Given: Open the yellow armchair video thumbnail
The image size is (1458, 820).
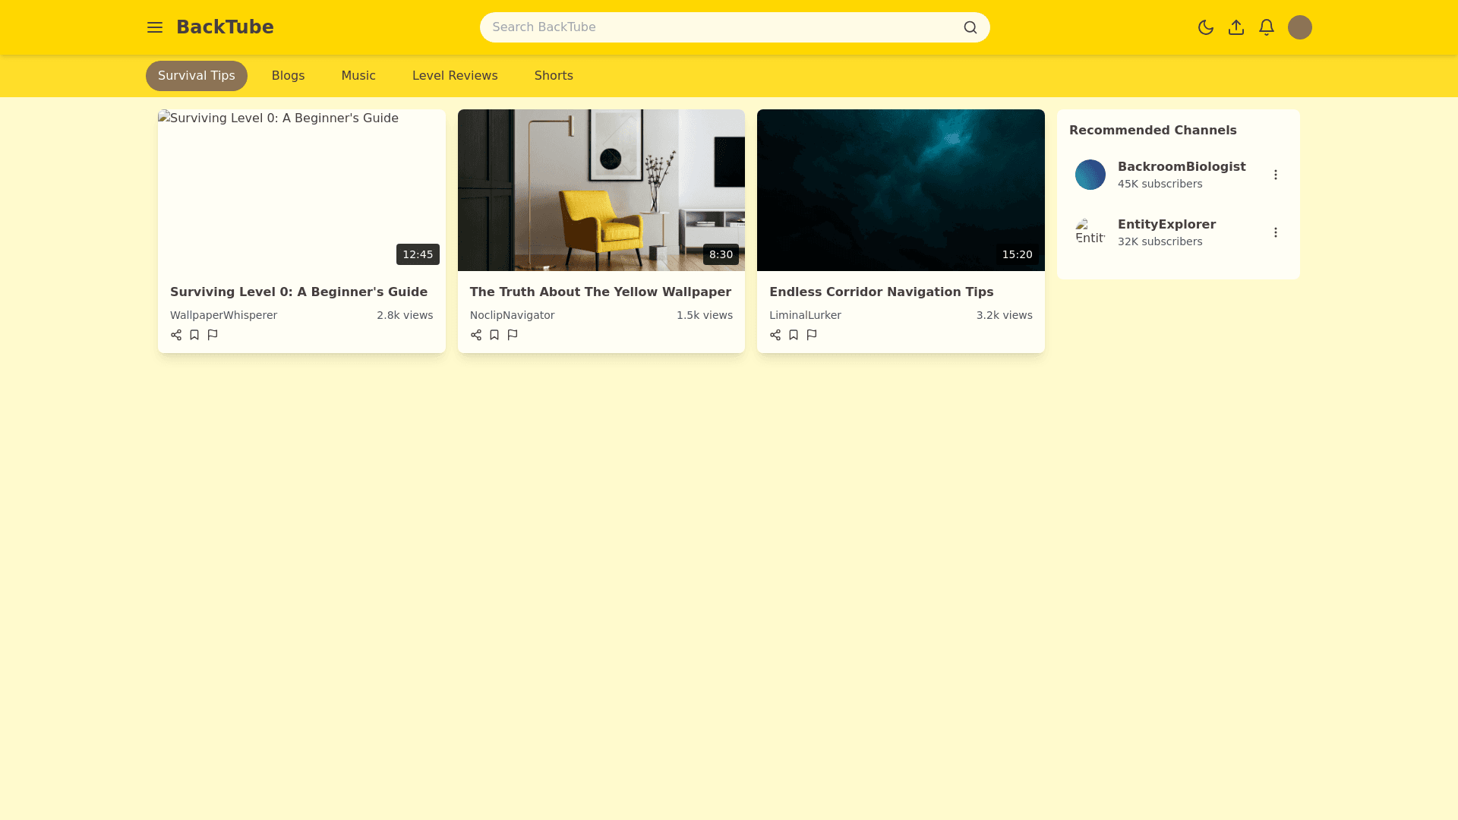Looking at the screenshot, I should click(x=601, y=190).
